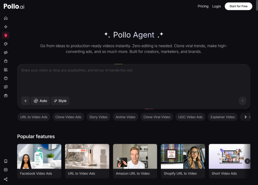Click the 'Short Video Ads' card label
Screen dimensions: 258x185
pyautogui.click(x=224, y=174)
